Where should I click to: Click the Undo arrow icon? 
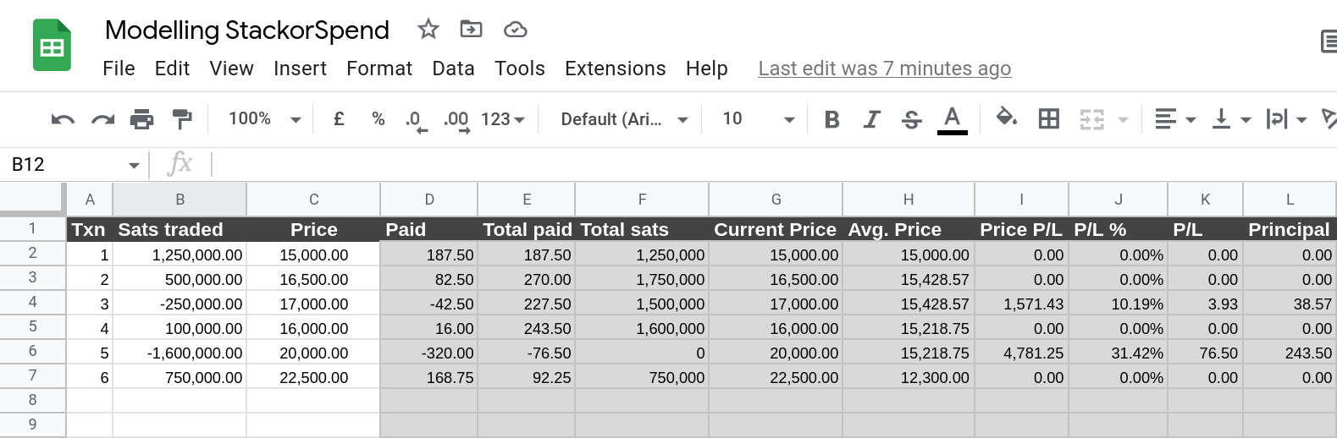tap(63, 119)
